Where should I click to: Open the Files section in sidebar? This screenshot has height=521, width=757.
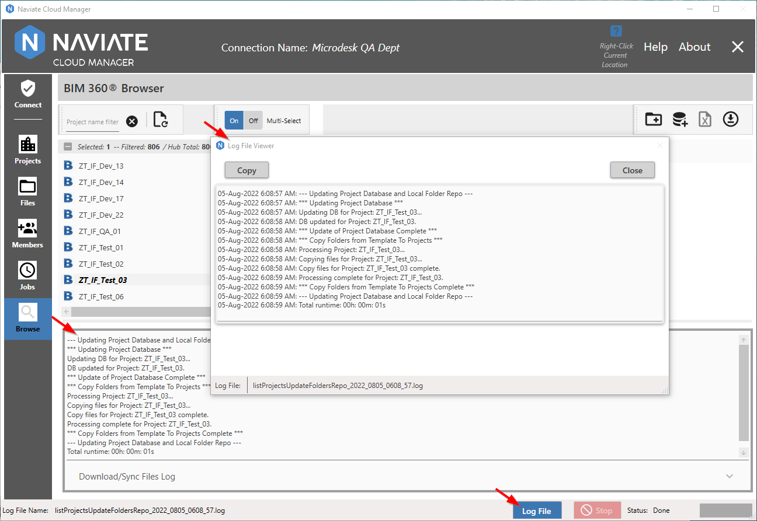[28, 192]
